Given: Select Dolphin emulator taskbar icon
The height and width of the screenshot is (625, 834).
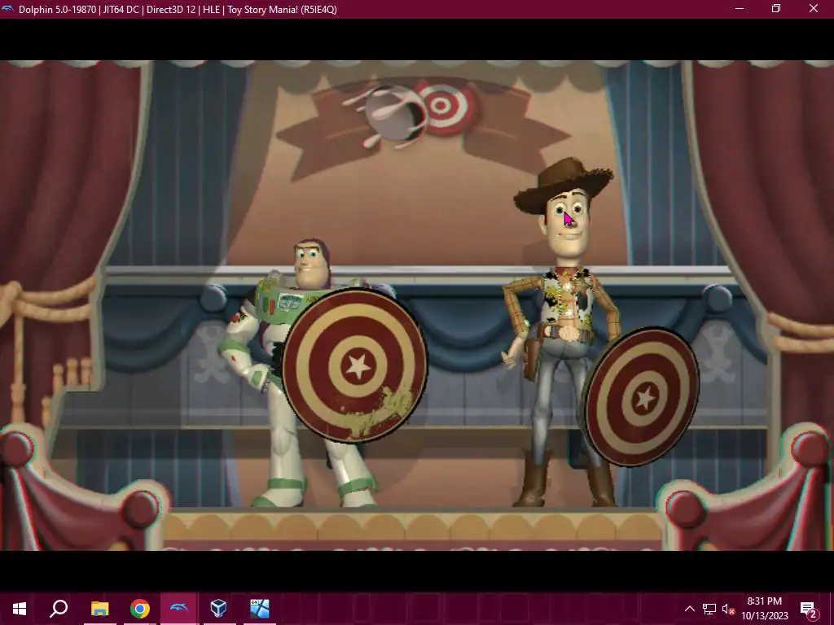Looking at the screenshot, I should [x=179, y=609].
